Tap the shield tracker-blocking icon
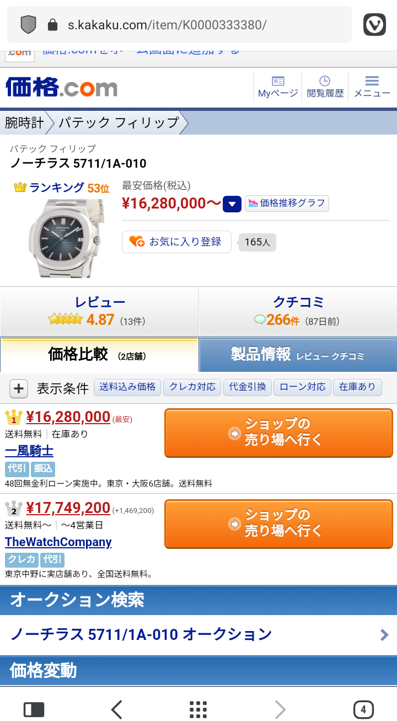The width and height of the screenshot is (397, 721). click(x=28, y=25)
